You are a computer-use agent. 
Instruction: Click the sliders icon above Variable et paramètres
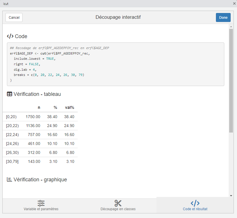(x=41, y=203)
